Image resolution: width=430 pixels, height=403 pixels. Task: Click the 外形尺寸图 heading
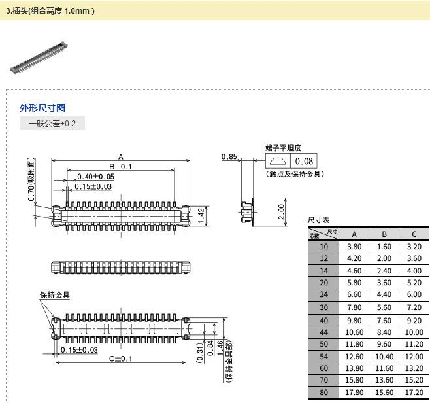[x=42, y=108]
